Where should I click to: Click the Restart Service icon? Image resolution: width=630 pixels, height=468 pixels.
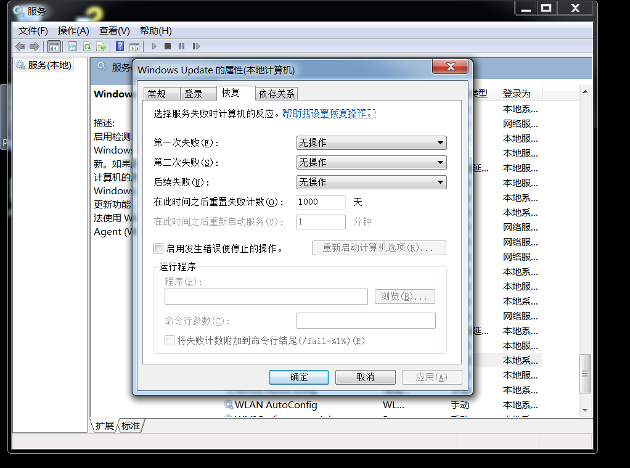click(x=196, y=46)
